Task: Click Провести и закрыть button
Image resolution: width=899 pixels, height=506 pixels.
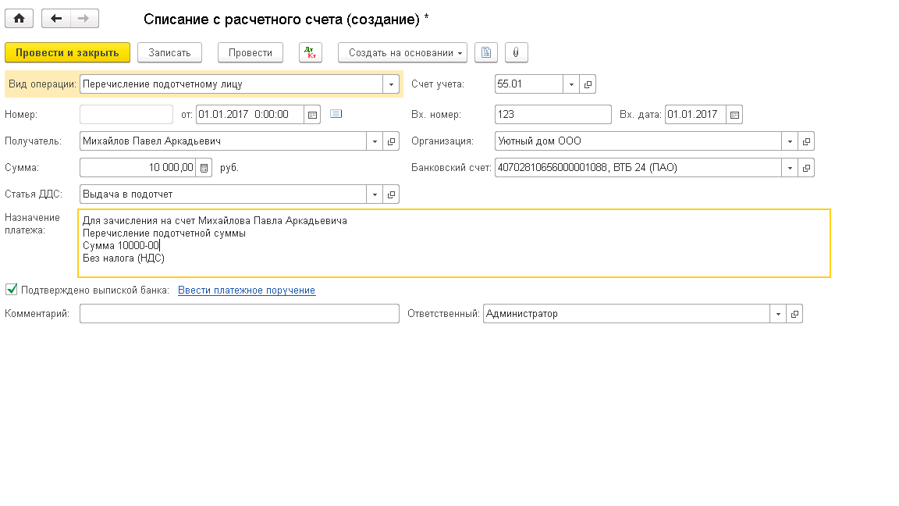Action: point(67,52)
